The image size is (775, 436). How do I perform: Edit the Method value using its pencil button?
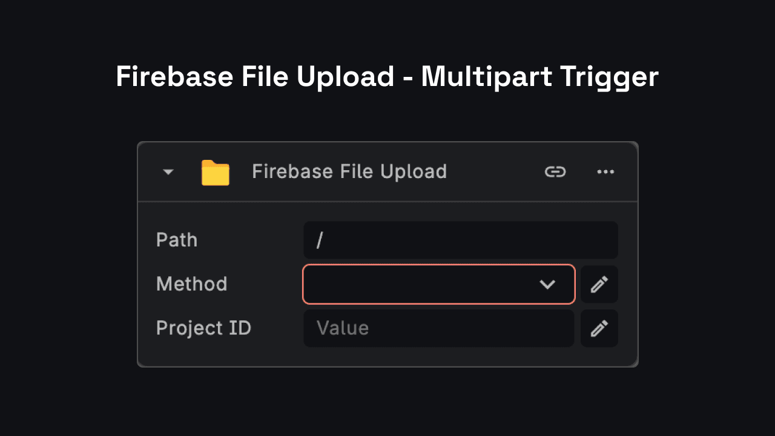point(599,284)
